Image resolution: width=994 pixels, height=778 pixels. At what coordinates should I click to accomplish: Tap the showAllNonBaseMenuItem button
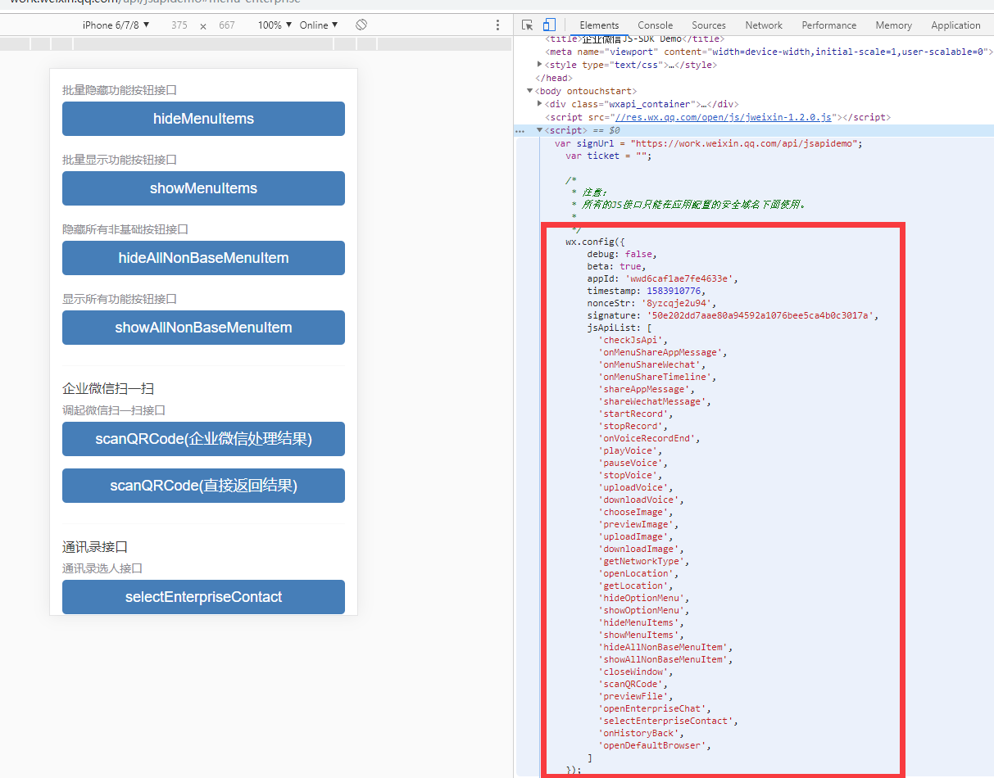tap(203, 328)
